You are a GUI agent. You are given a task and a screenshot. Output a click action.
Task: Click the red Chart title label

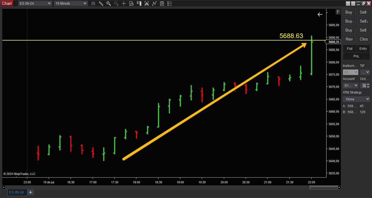(x=7, y=3)
